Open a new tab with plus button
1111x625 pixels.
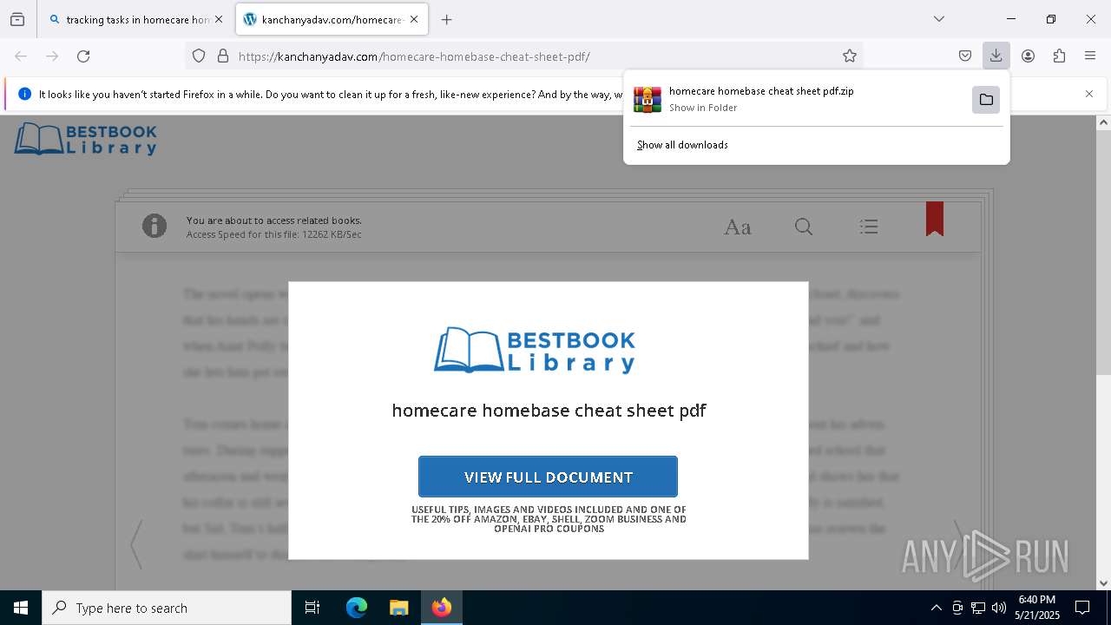coord(446,19)
